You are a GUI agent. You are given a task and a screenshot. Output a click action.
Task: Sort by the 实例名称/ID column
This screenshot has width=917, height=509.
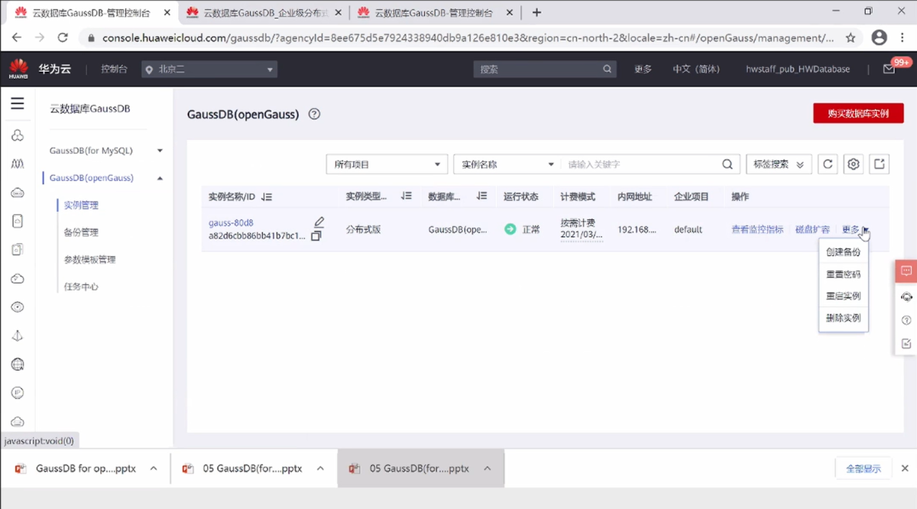click(x=266, y=196)
